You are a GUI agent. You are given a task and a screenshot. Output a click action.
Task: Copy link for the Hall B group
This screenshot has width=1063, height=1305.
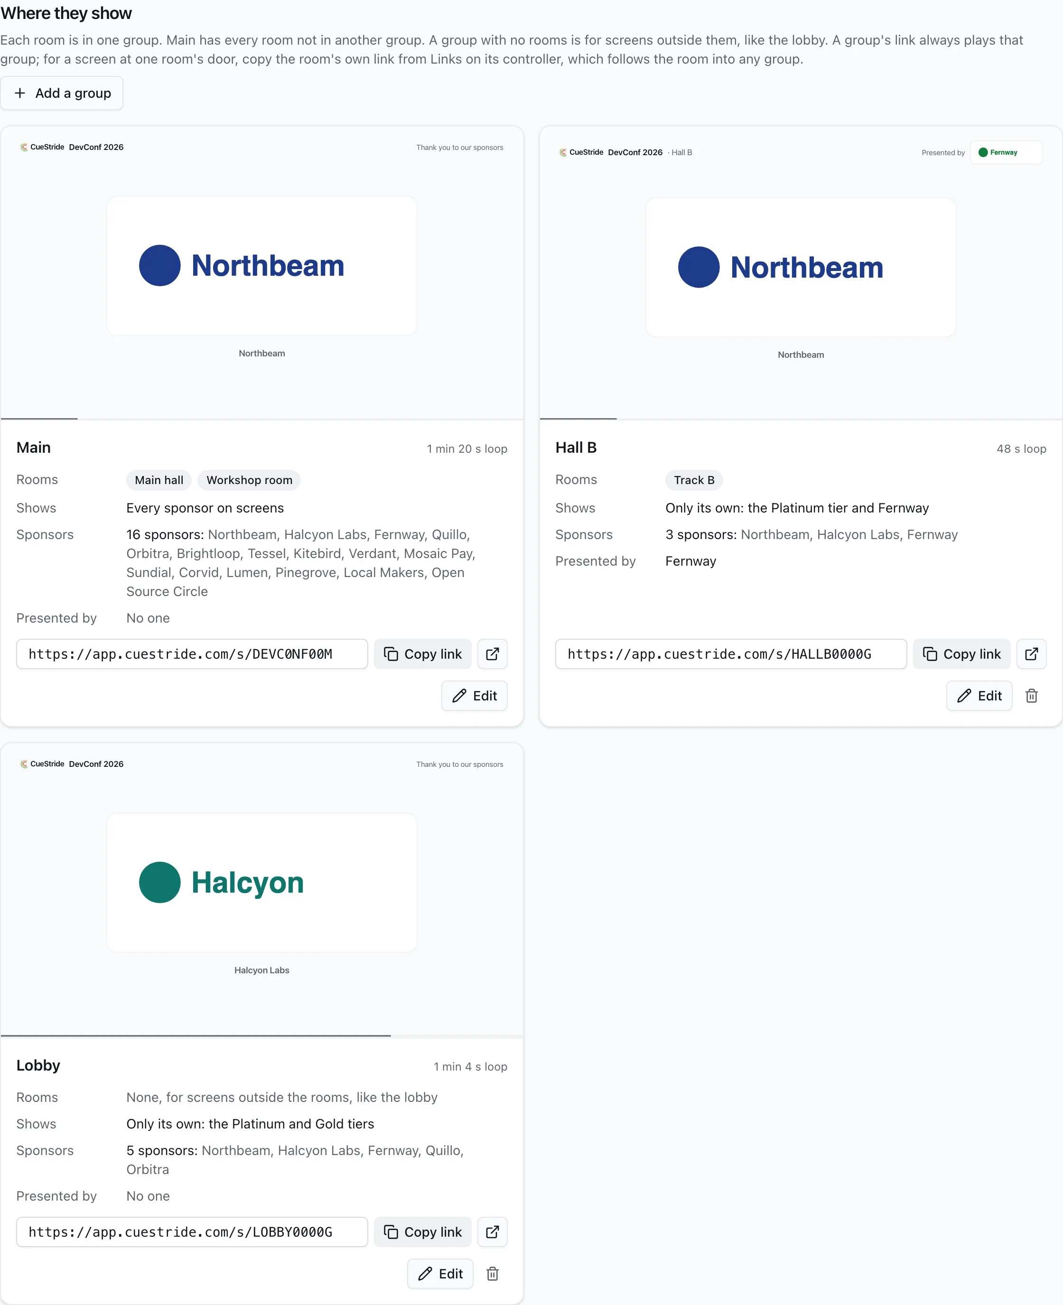point(961,653)
